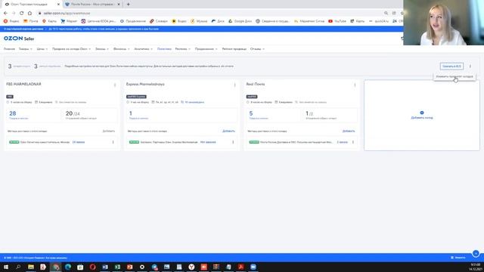Open Excel from the taskbar
The height and width of the screenshot is (272, 484).
coord(117,267)
